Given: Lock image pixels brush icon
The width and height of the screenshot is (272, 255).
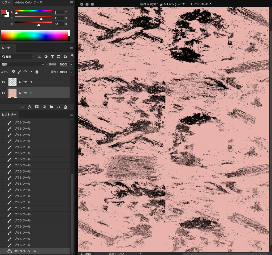Looking at the screenshot, I should [x=19, y=72].
